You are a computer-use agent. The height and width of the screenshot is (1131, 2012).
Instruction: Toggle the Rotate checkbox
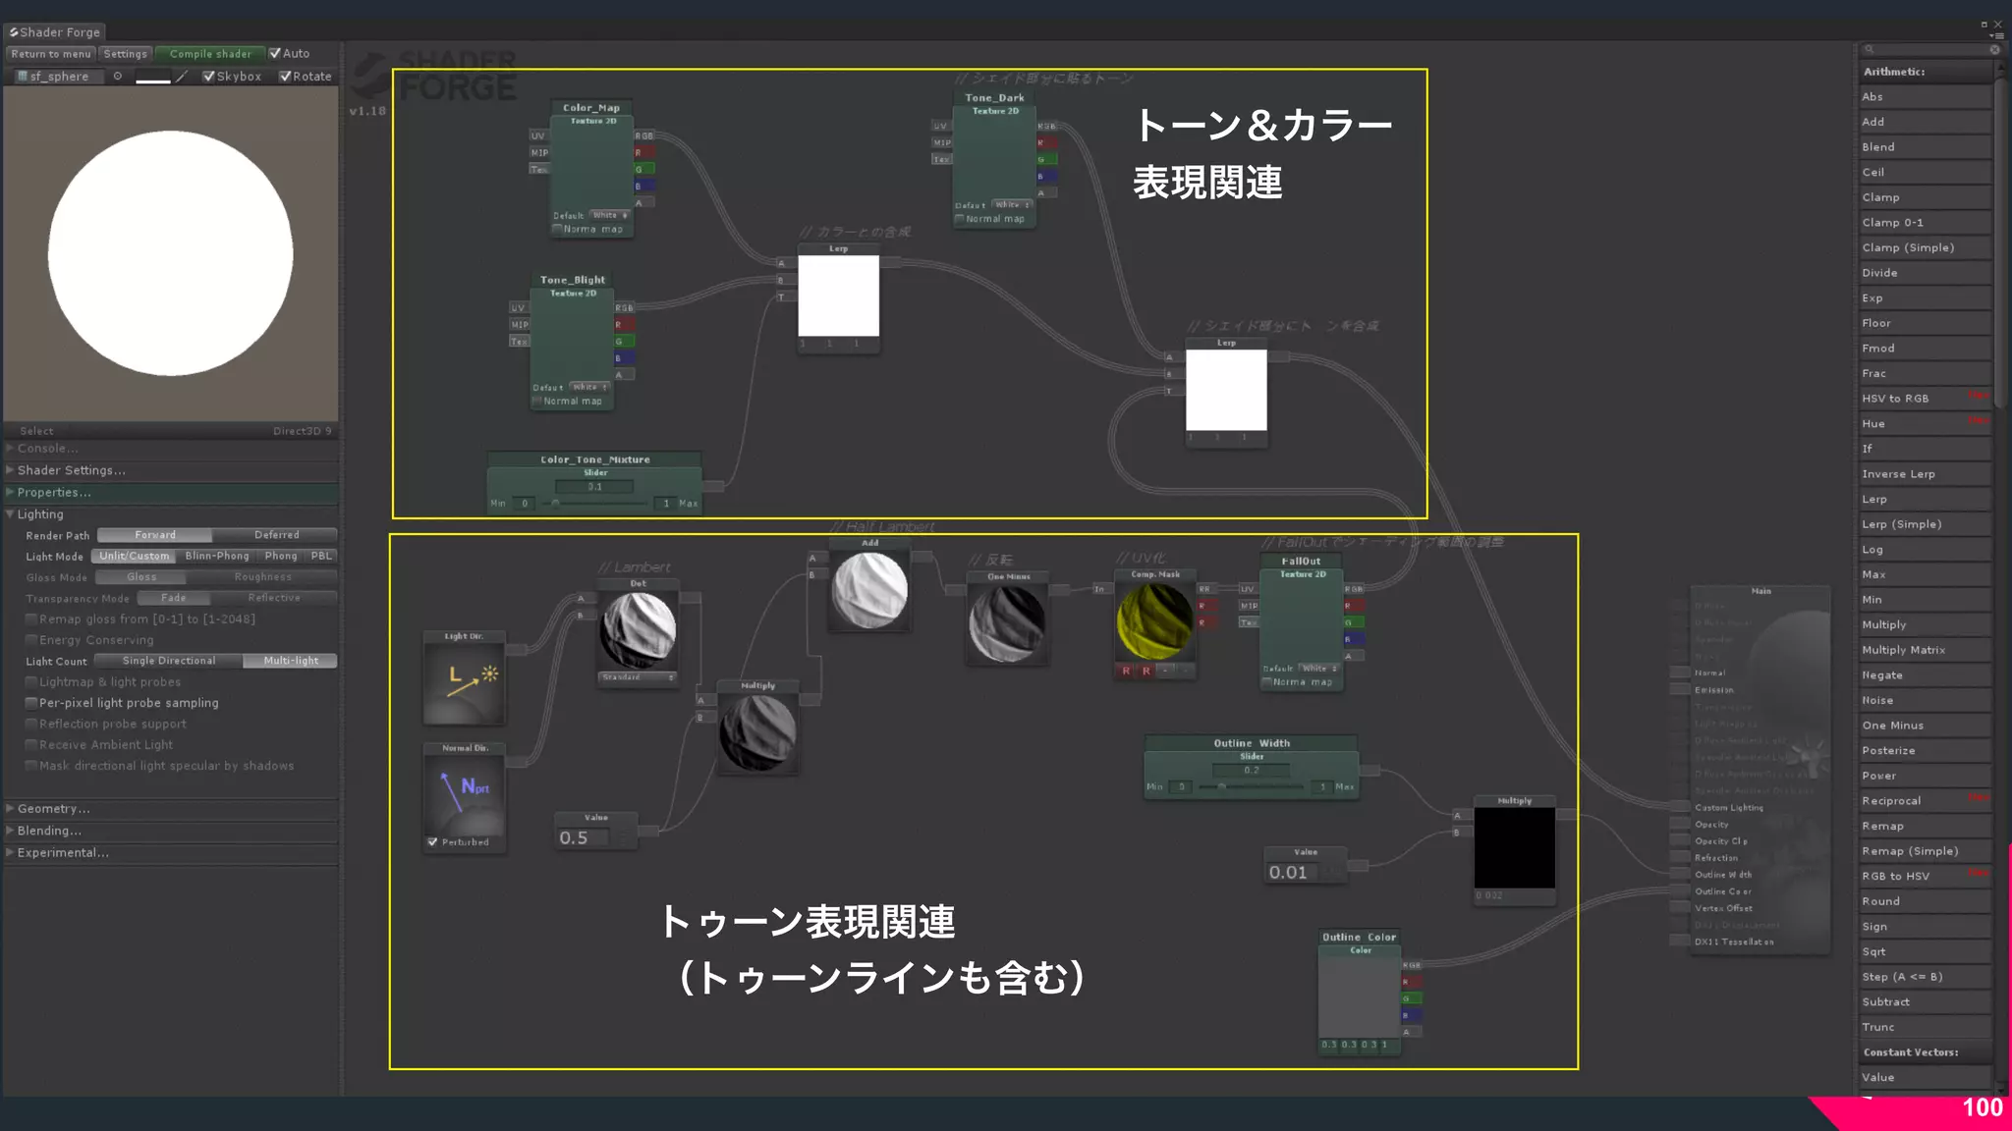tap(285, 76)
